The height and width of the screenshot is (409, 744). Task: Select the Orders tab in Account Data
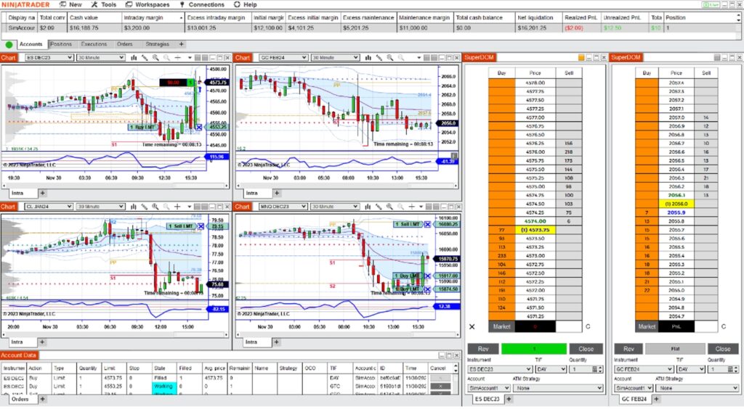point(20,400)
